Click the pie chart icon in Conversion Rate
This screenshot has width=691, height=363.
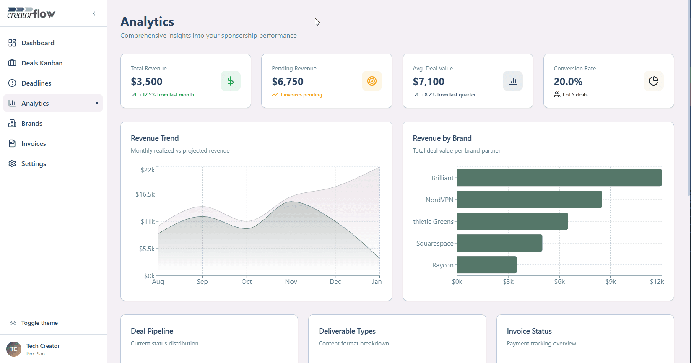(653, 81)
